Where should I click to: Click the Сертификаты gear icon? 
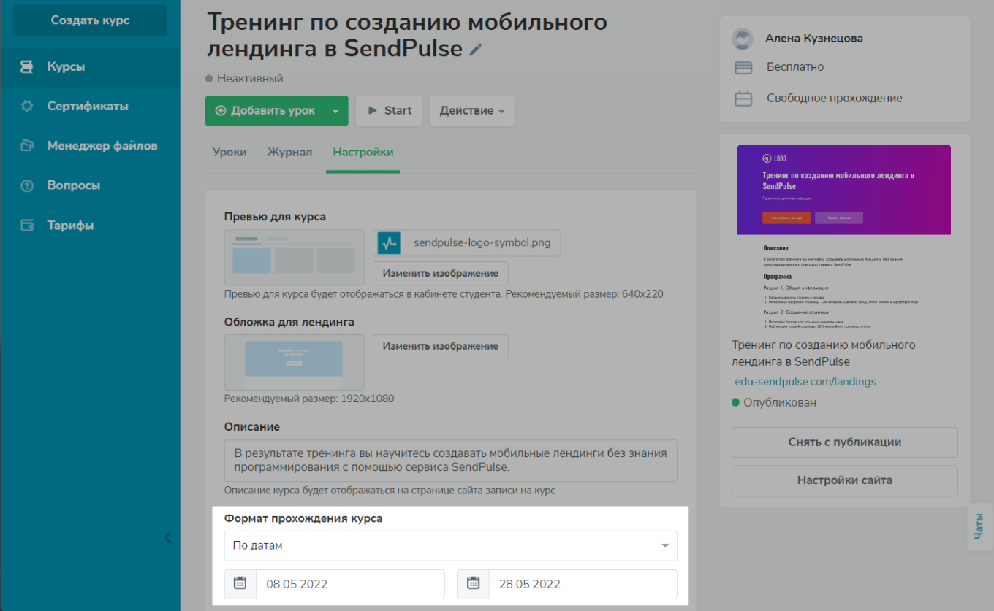[27, 107]
